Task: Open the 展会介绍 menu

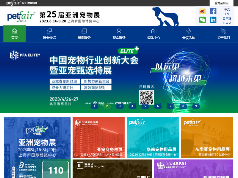Action: [49, 38]
